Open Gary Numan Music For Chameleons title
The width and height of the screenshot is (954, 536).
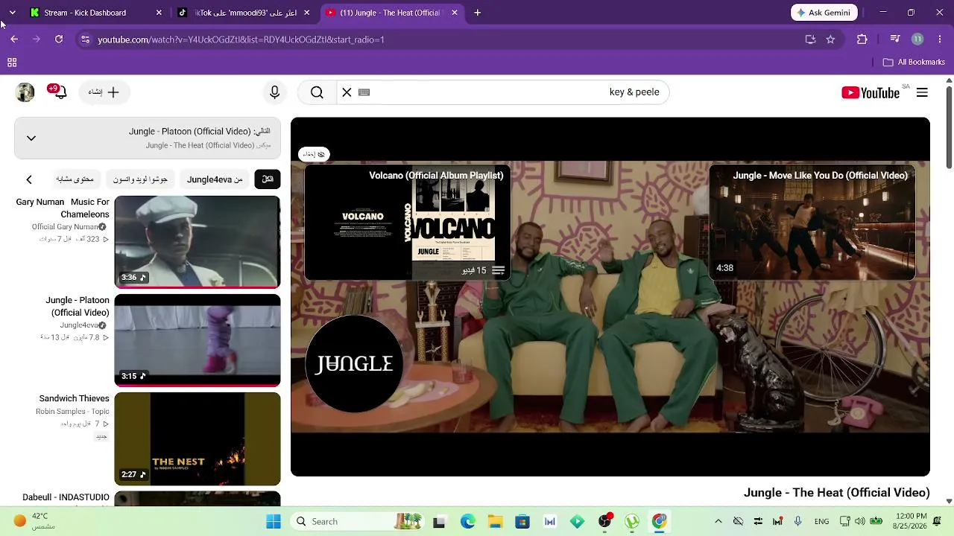63,208
